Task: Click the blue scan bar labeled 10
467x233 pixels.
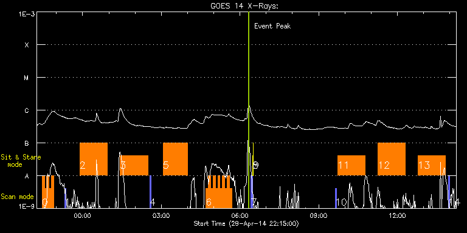Action: (336, 198)
